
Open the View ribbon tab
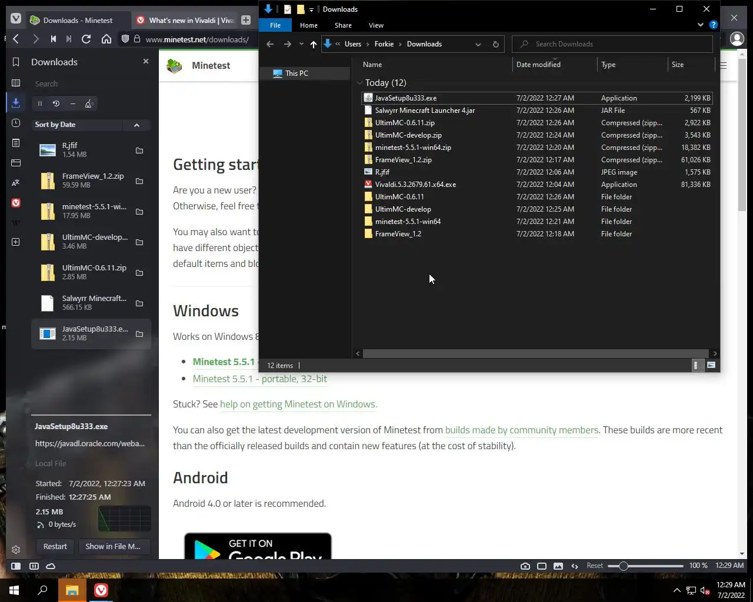376,25
